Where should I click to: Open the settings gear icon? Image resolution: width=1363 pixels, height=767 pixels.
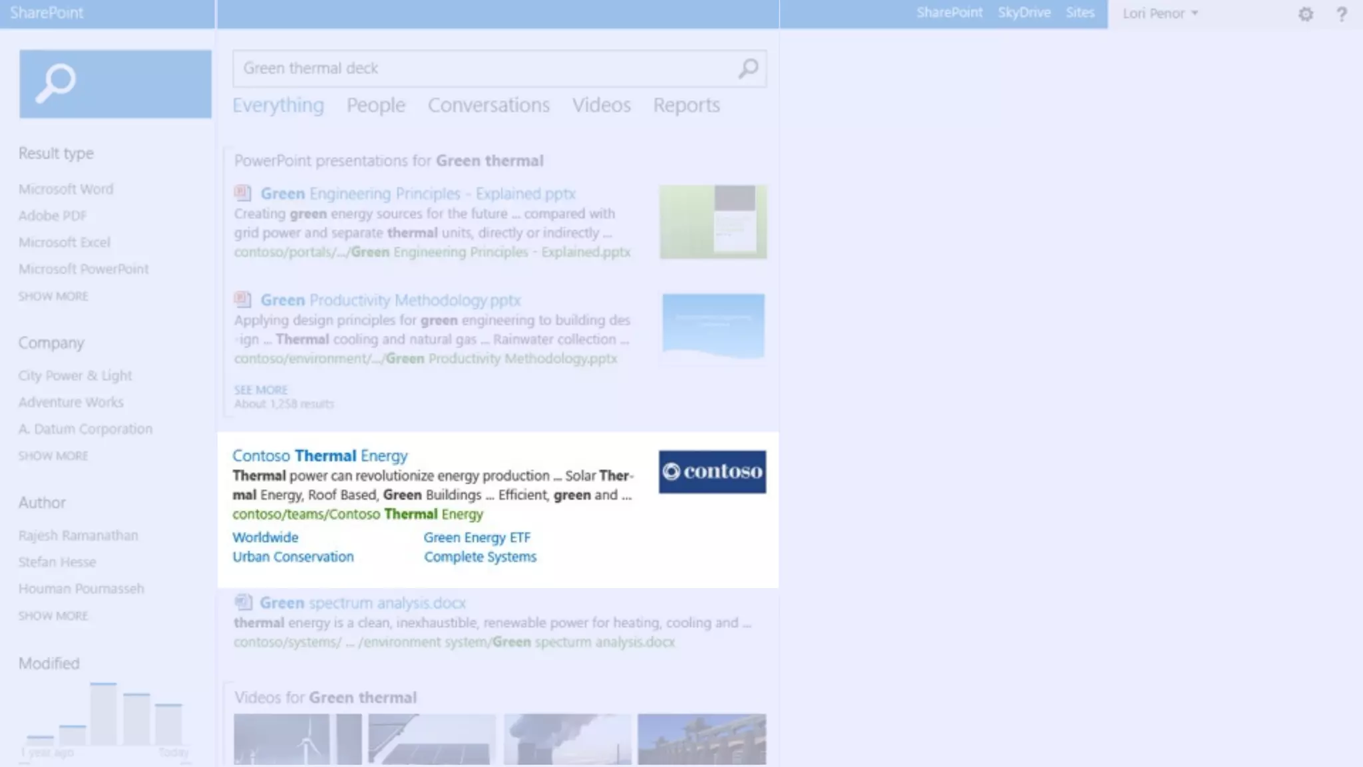coord(1305,14)
